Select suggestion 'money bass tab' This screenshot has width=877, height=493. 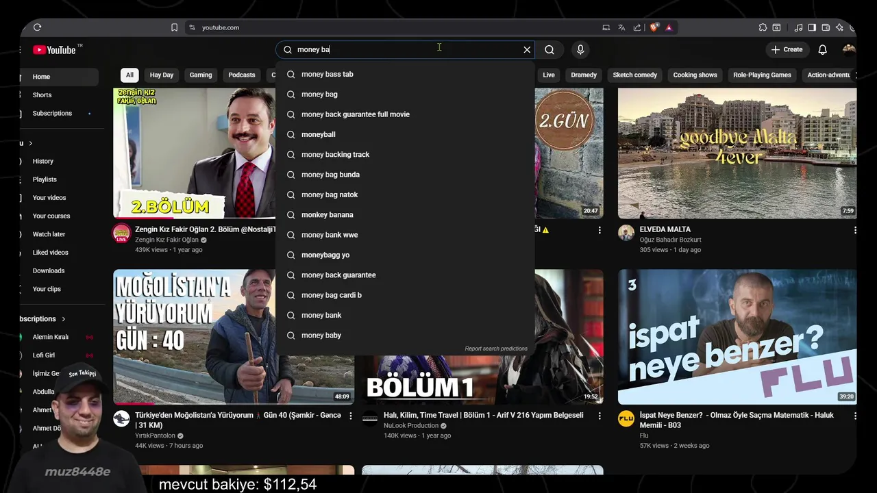[x=405, y=74]
